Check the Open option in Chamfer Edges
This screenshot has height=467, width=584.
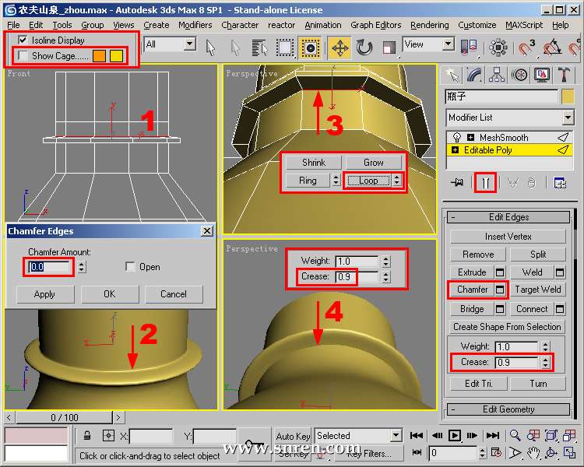[130, 267]
